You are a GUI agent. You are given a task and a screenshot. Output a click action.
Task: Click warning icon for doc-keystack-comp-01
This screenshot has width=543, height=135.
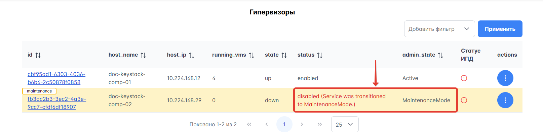click(x=464, y=78)
